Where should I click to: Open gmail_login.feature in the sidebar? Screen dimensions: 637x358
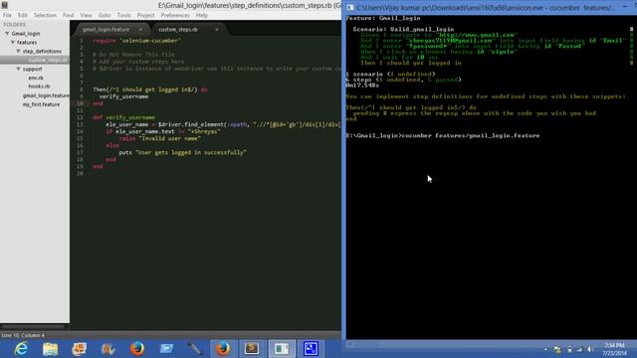46,95
